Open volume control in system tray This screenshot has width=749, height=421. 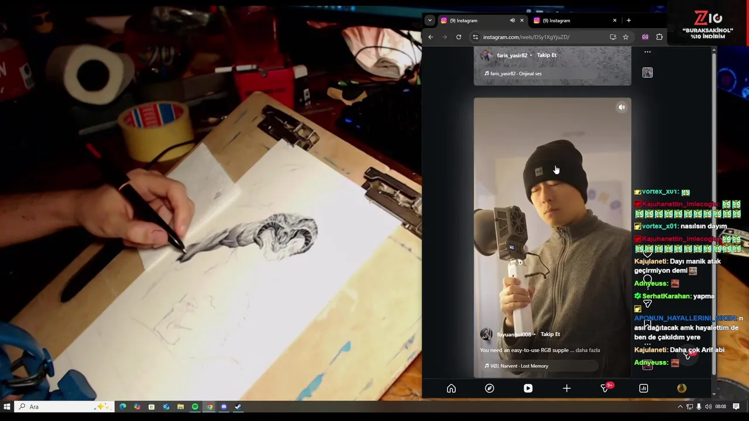708,407
